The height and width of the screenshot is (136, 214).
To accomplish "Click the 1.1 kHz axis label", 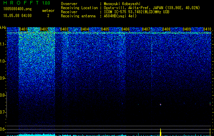I will (x=3, y=44).
